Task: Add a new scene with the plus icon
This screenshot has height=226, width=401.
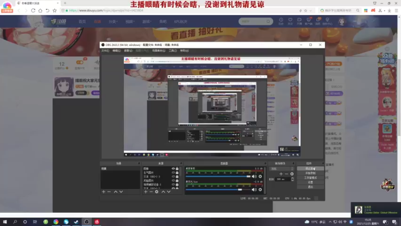Action: (x=104, y=192)
